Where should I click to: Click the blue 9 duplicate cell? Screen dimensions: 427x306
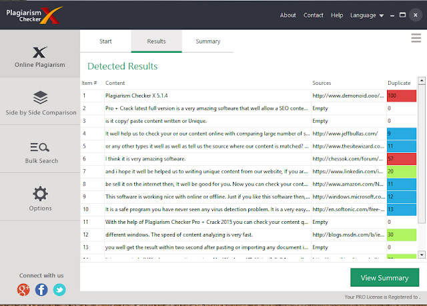click(x=402, y=134)
